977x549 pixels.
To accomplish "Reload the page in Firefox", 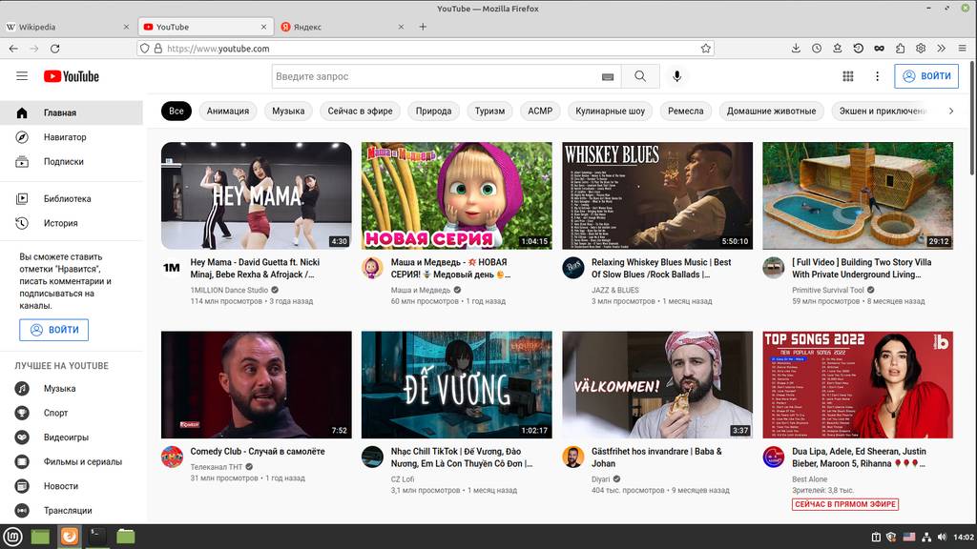I will pyautogui.click(x=55, y=49).
